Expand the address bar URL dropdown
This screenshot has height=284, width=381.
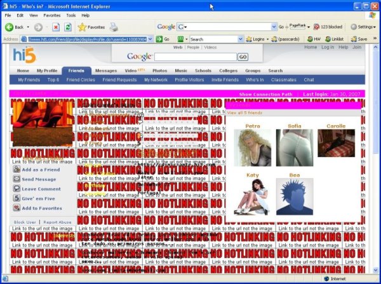click(x=151, y=39)
